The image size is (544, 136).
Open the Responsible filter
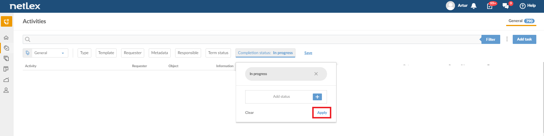point(188,53)
